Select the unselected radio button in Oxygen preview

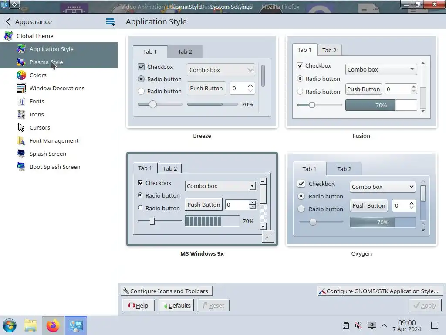point(301,209)
